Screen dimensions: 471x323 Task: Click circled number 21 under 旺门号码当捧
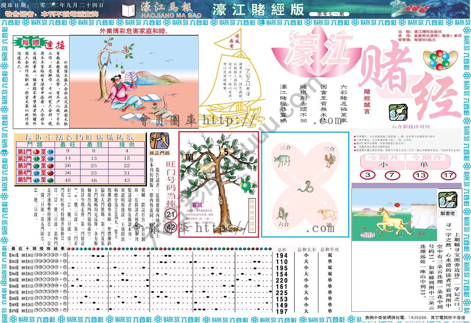[171, 214]
